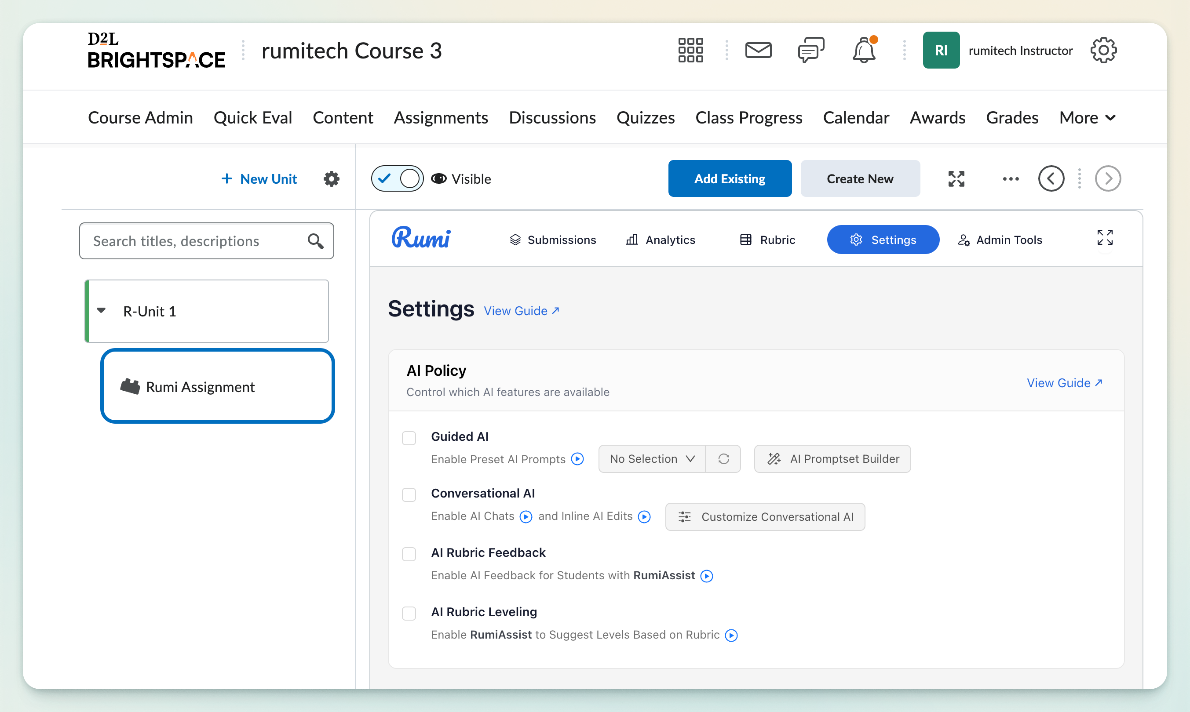
Task: Open the notifications bell icon
Action: click(864, 51)
